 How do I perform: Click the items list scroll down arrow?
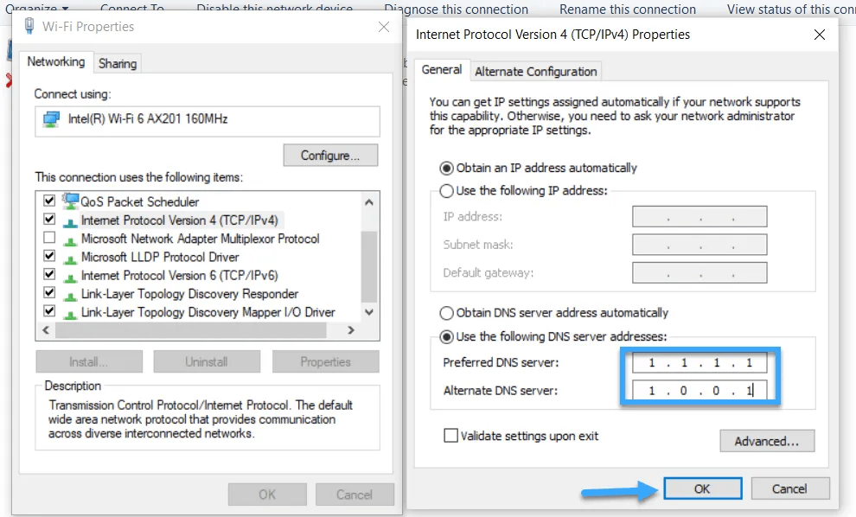[x=369, y=312]
